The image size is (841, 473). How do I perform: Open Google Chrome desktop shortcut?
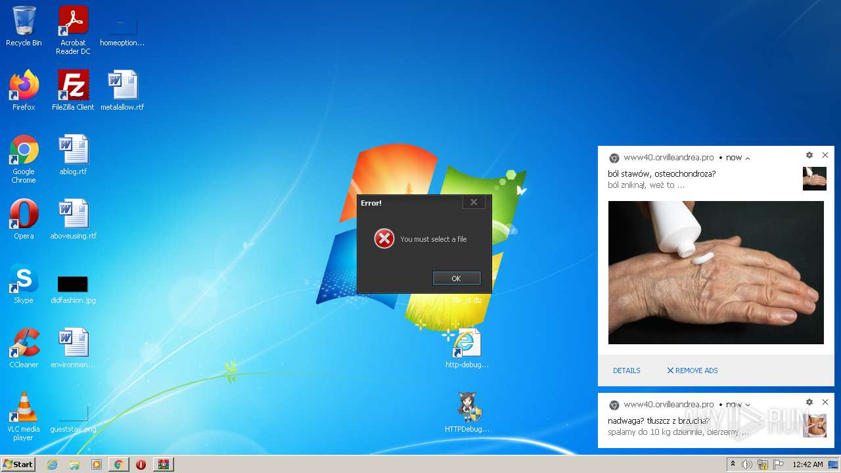pos(24,159)
